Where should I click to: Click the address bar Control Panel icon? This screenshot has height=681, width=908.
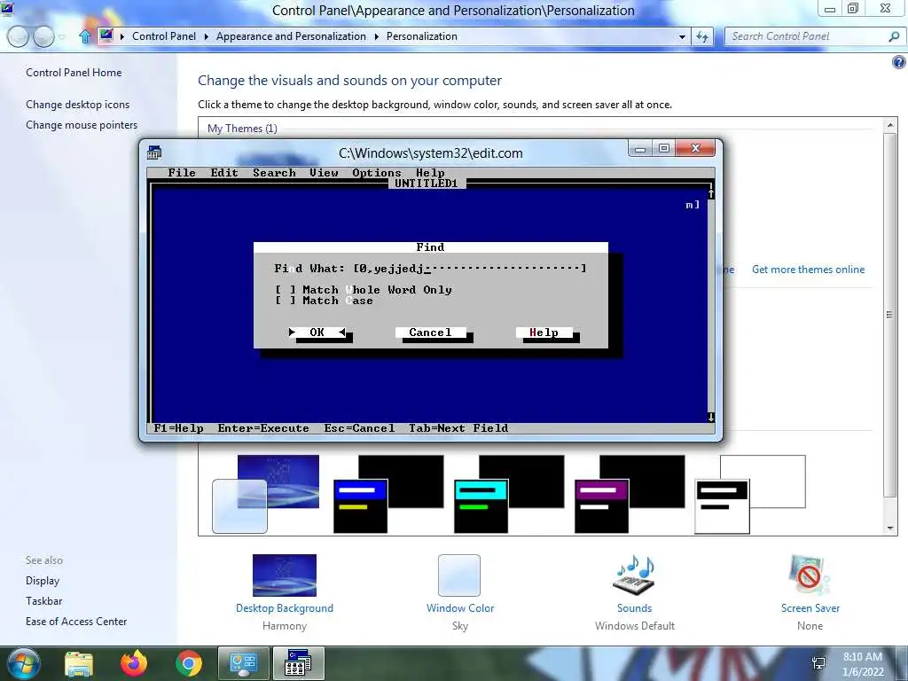coord(106,35)
